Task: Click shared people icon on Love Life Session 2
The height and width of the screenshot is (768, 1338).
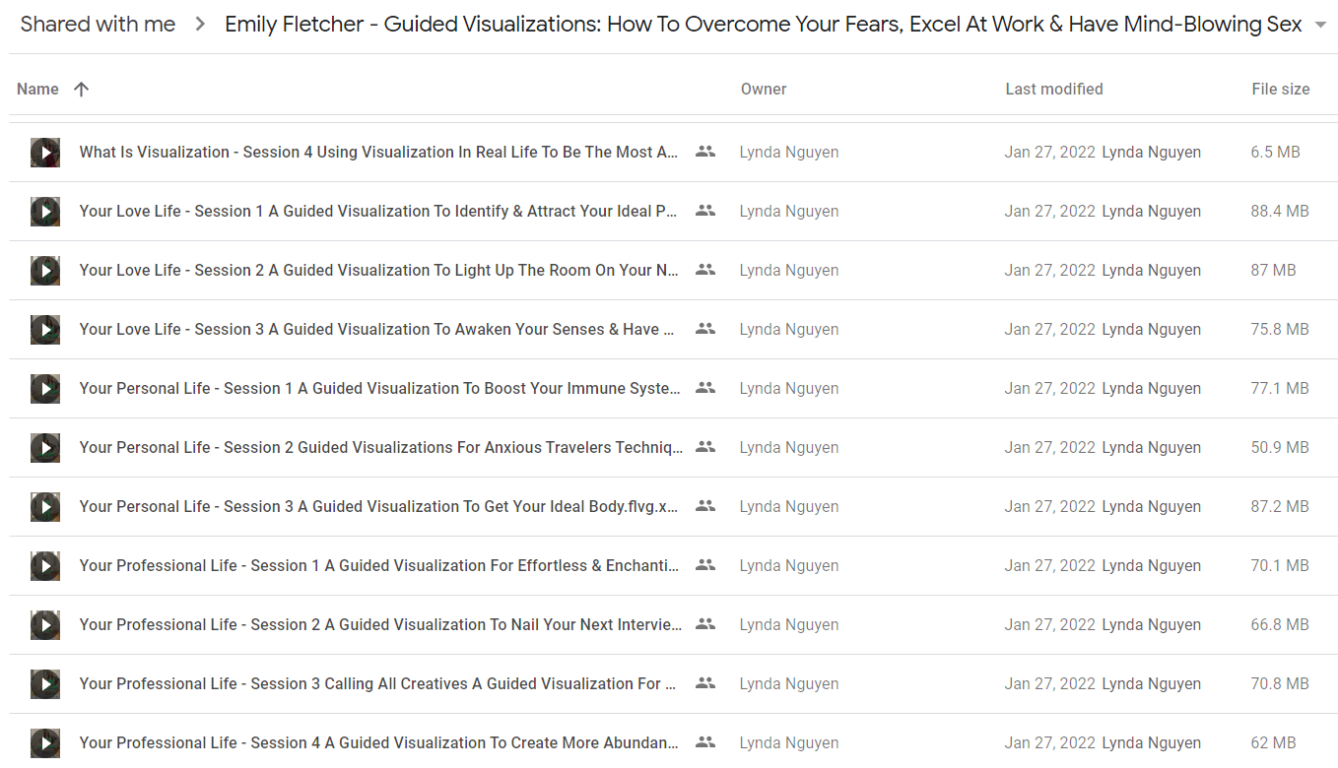Action: tap(705, 270)
